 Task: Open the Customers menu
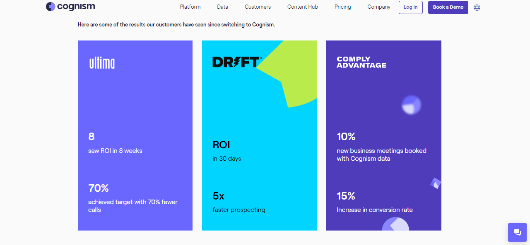258,7
